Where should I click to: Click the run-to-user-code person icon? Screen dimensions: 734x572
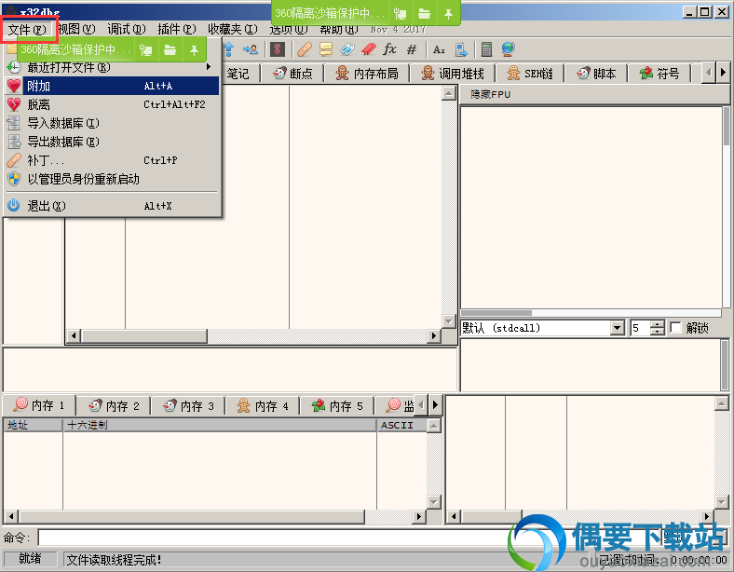(251, 49)
